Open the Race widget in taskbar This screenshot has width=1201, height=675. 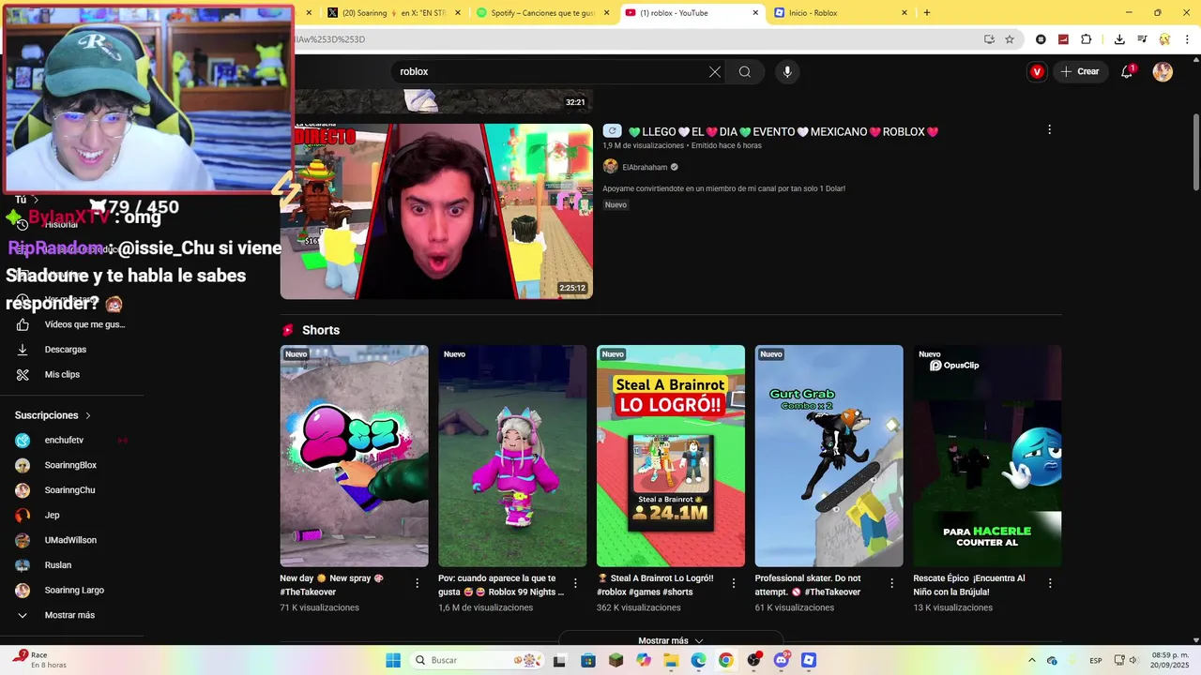[x=38, y=660]
